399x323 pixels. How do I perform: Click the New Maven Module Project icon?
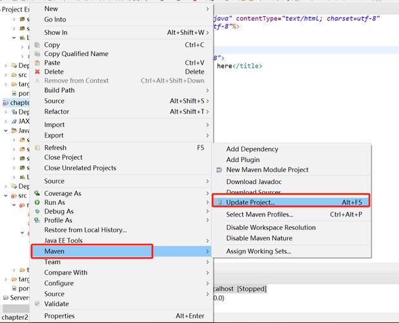[220, 170]
